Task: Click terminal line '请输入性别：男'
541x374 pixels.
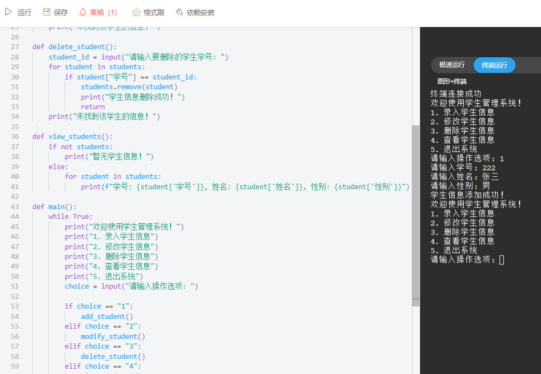Action: [x=460, y=186]
